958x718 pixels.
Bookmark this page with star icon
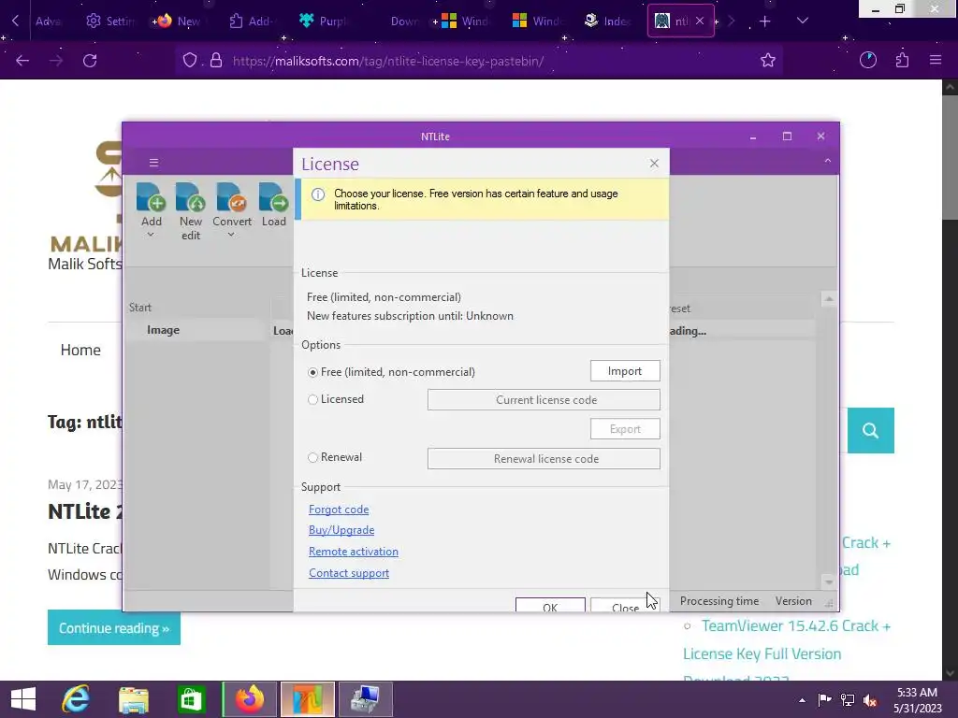point(768,60)
